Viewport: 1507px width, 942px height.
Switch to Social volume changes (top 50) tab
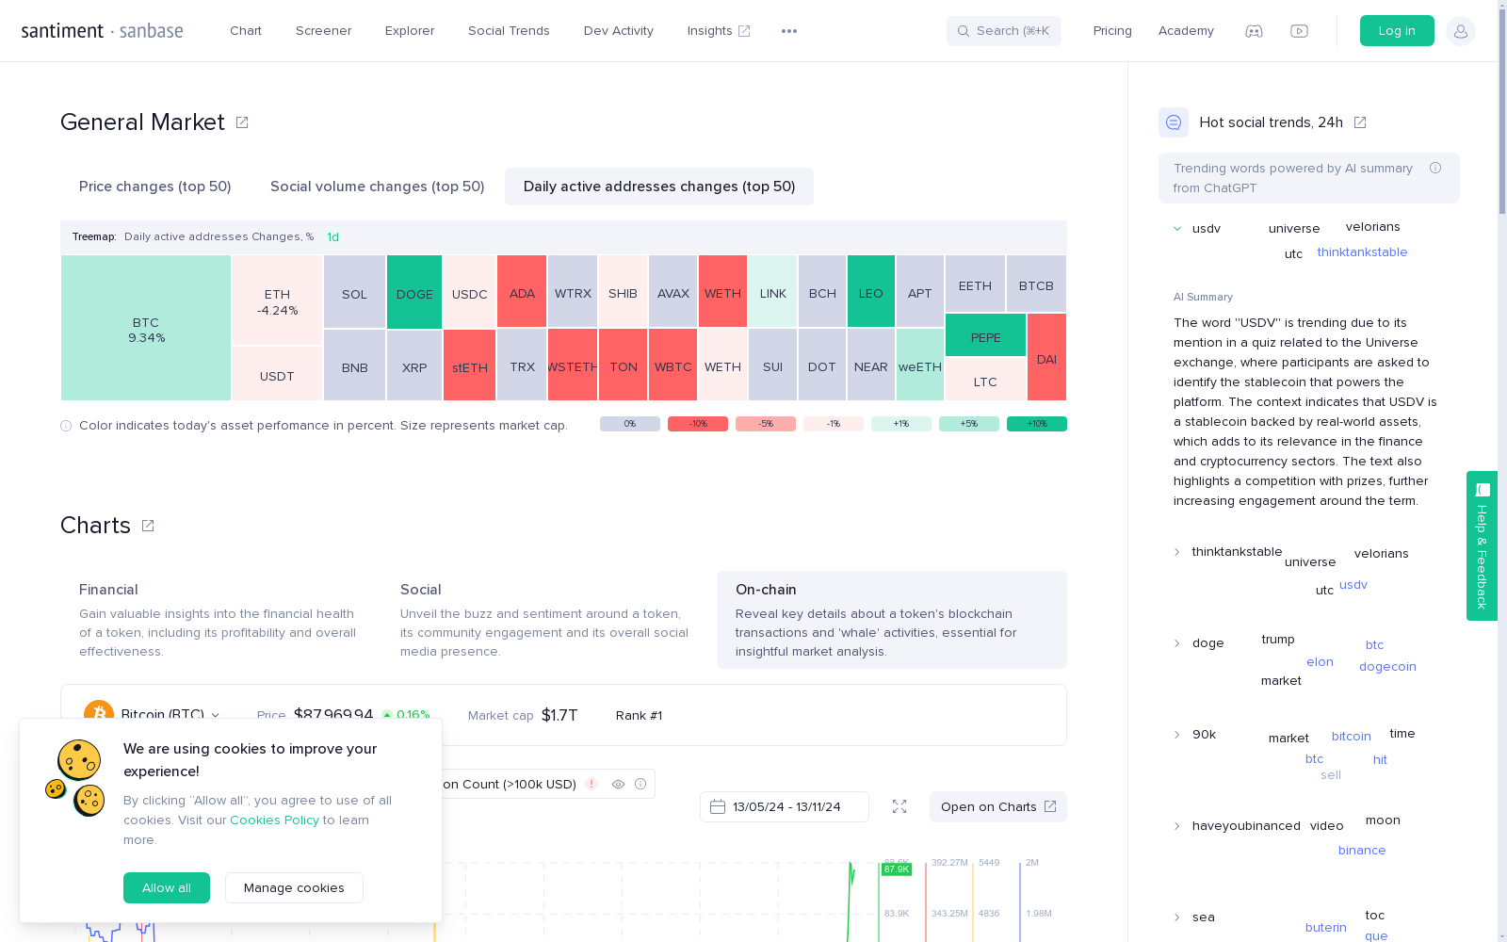378,187
